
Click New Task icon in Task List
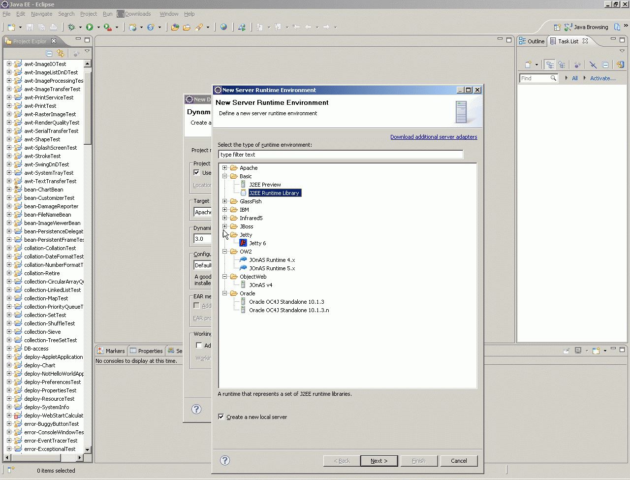click(528, 64)
